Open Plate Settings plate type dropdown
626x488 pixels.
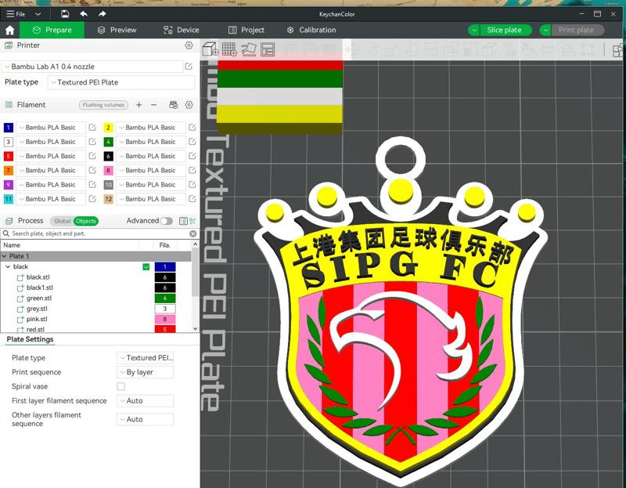(146, 358)
